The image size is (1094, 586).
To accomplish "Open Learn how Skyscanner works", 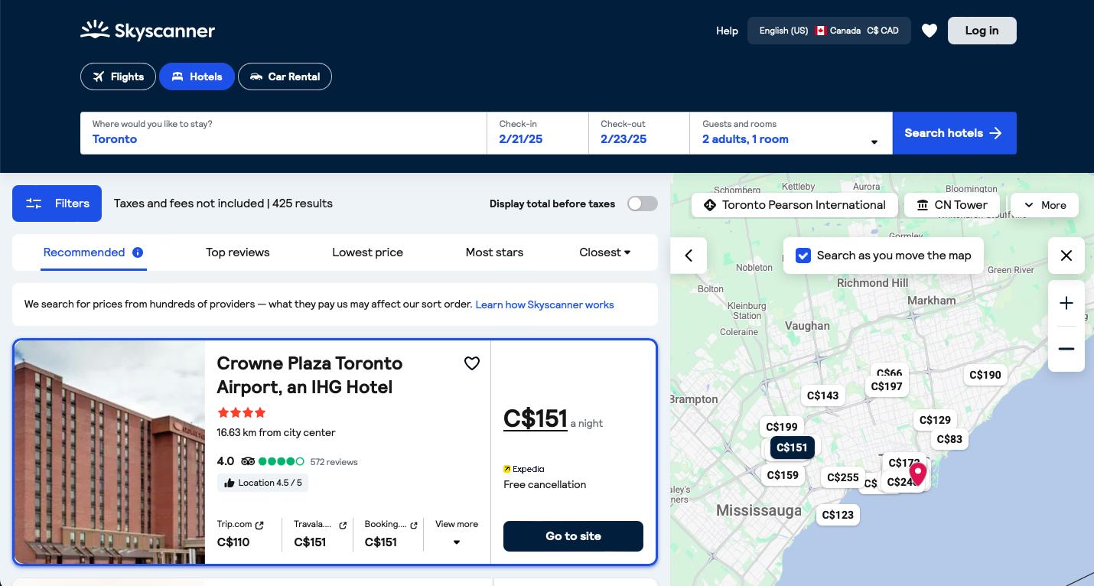I will (x=545, y=304).
